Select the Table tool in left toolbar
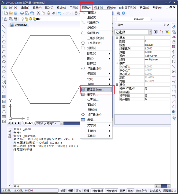This screenshot has width=178, height=194. (4, 117)
